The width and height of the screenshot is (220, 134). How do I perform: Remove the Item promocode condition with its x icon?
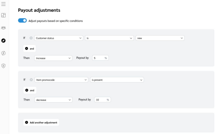tap(31, 80)
